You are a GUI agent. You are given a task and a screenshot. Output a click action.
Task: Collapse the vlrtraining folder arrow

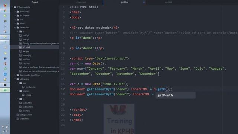pyautogui.click(x=15, y=79)
